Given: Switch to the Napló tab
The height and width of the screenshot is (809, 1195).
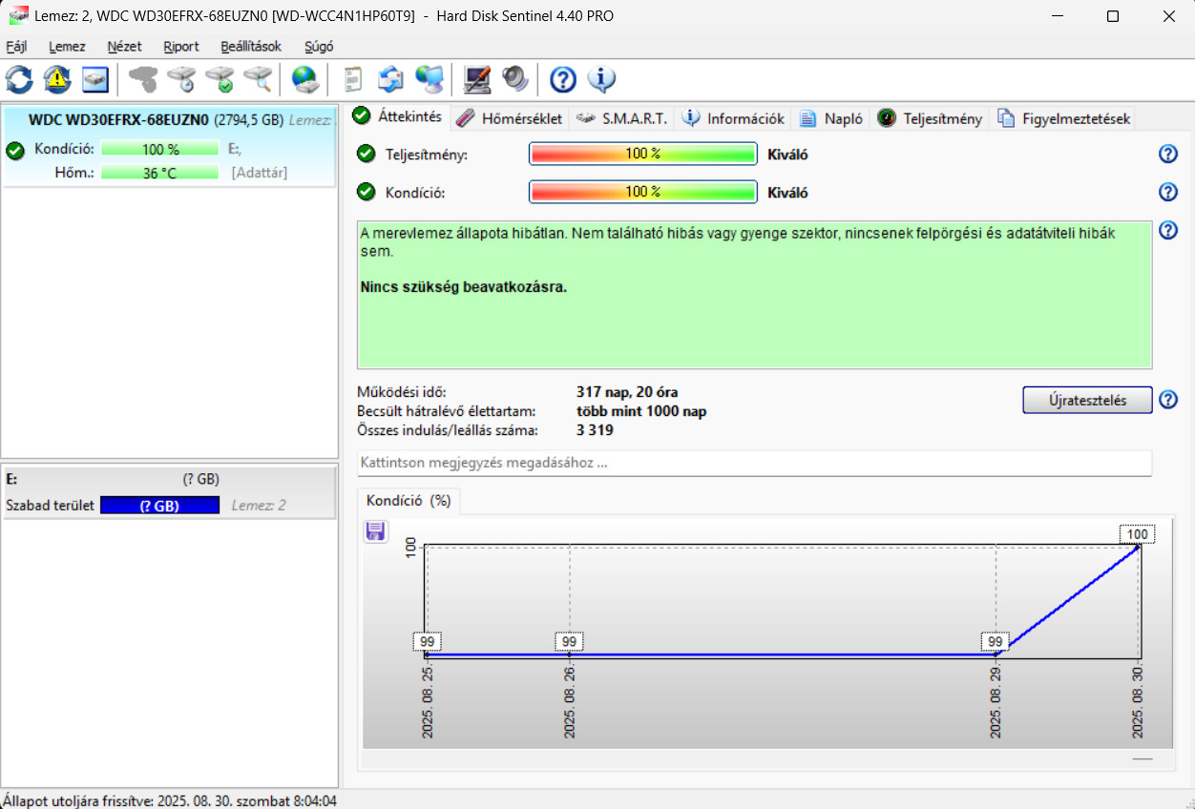Looking at the screenshot, I should [x=831, y=118].
